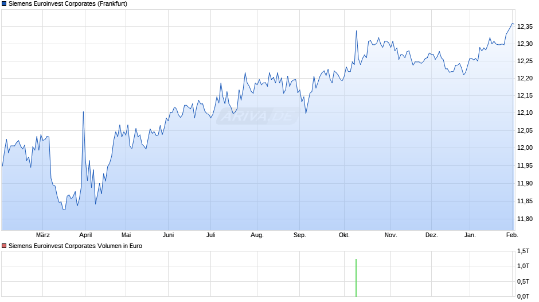Click the early April price spike peak
539x302 pixels.
tap(83, 112)
